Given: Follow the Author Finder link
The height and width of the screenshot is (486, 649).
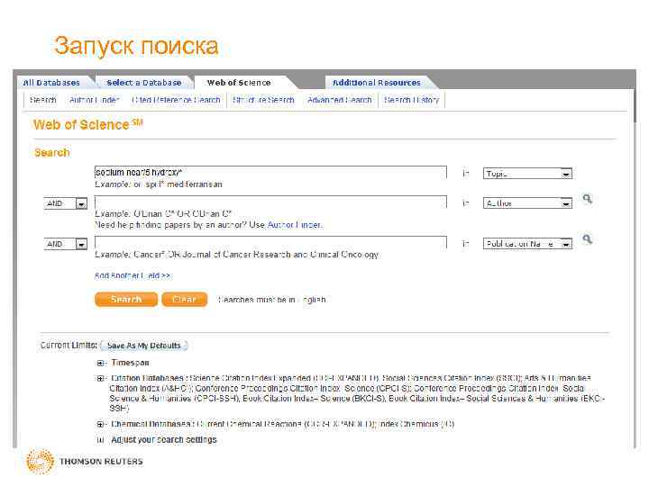Looking at the screenshot, I should tap(295, 225).
